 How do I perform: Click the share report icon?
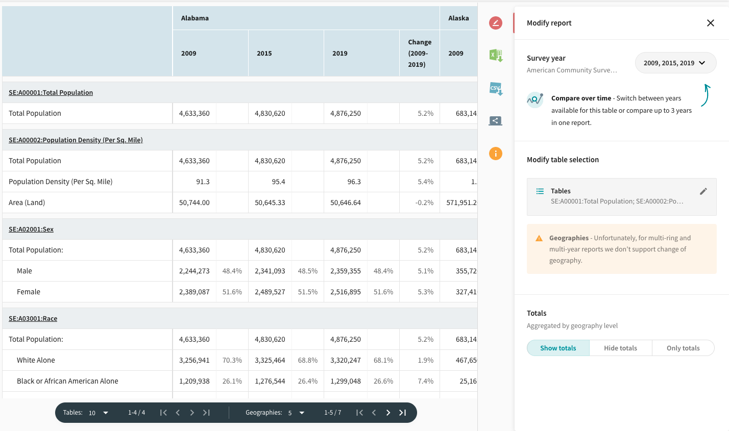495,121
